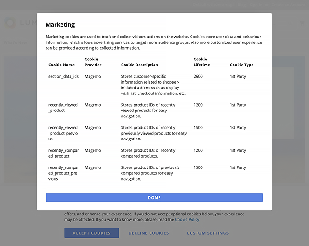
Task: Select the recently_viewed_product cookie name
Action: pyautogui.click(x=63, y=107)
